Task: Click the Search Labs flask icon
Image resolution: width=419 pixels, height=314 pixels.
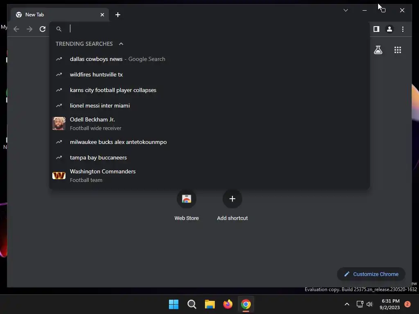Action: (x=378, y=50)
